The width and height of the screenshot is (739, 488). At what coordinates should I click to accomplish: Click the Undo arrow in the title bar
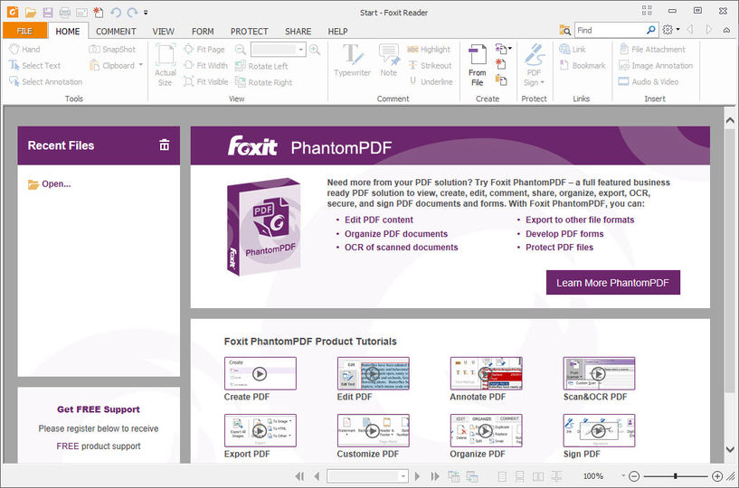click(116, 13)
